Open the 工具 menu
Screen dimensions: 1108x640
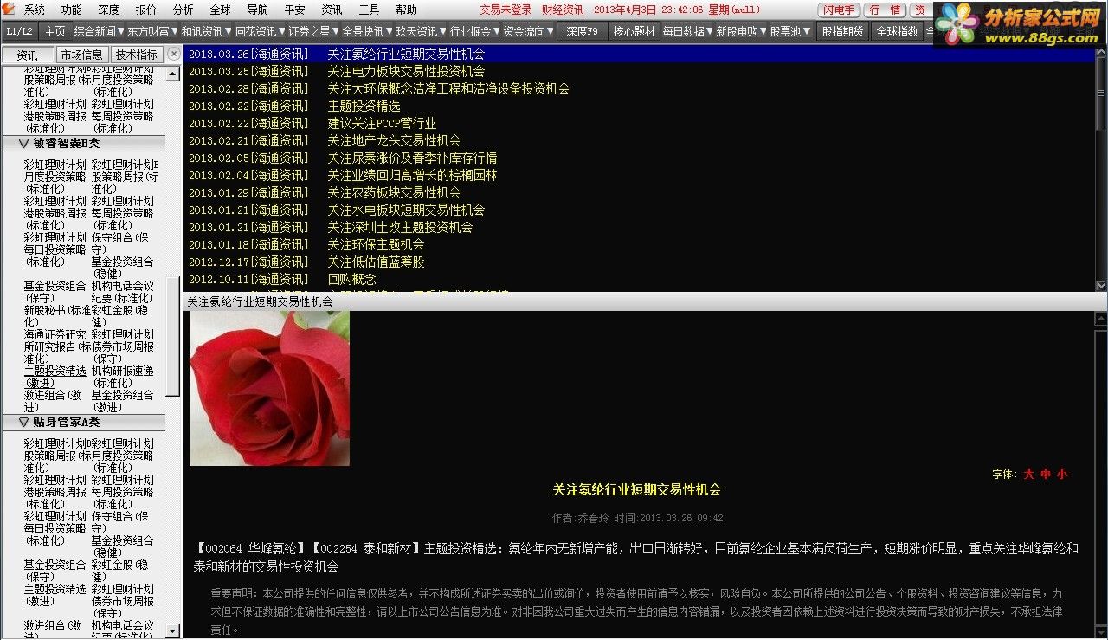370,10
